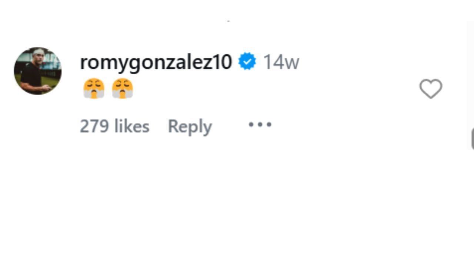This screenshot has height=266, width=474.
Task: Open the ellipsis menu after Reply
Action: coord(260,125)
